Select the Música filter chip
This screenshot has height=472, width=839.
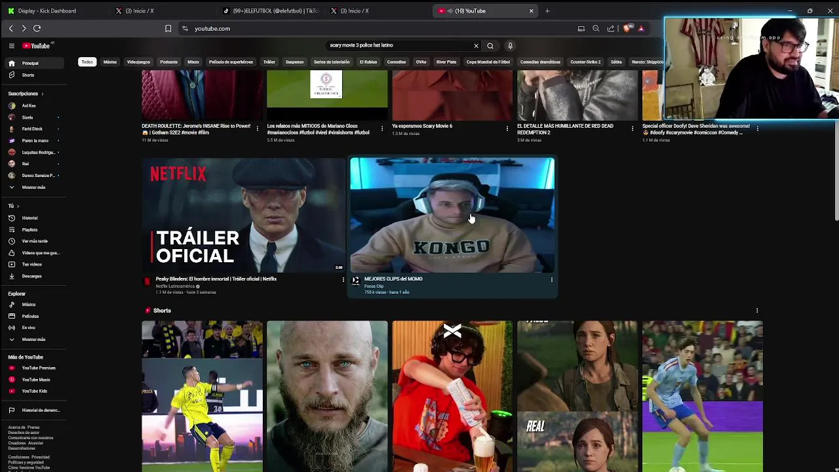(110, 62)
